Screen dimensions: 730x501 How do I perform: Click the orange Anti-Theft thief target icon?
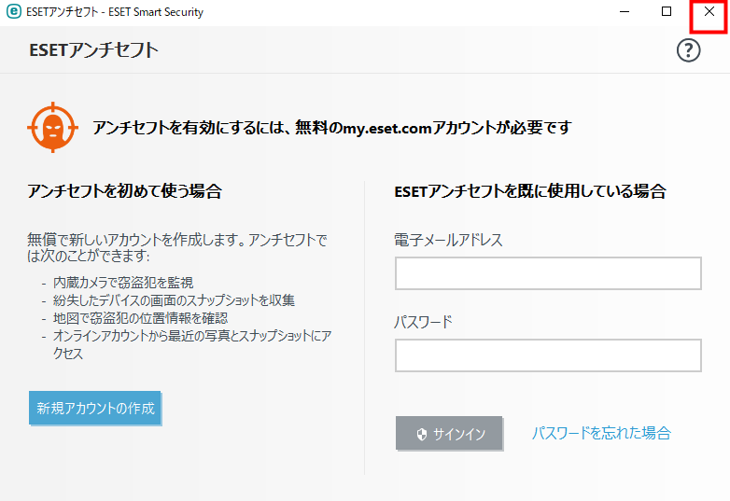pyautogui.click(x=52, y=127)
